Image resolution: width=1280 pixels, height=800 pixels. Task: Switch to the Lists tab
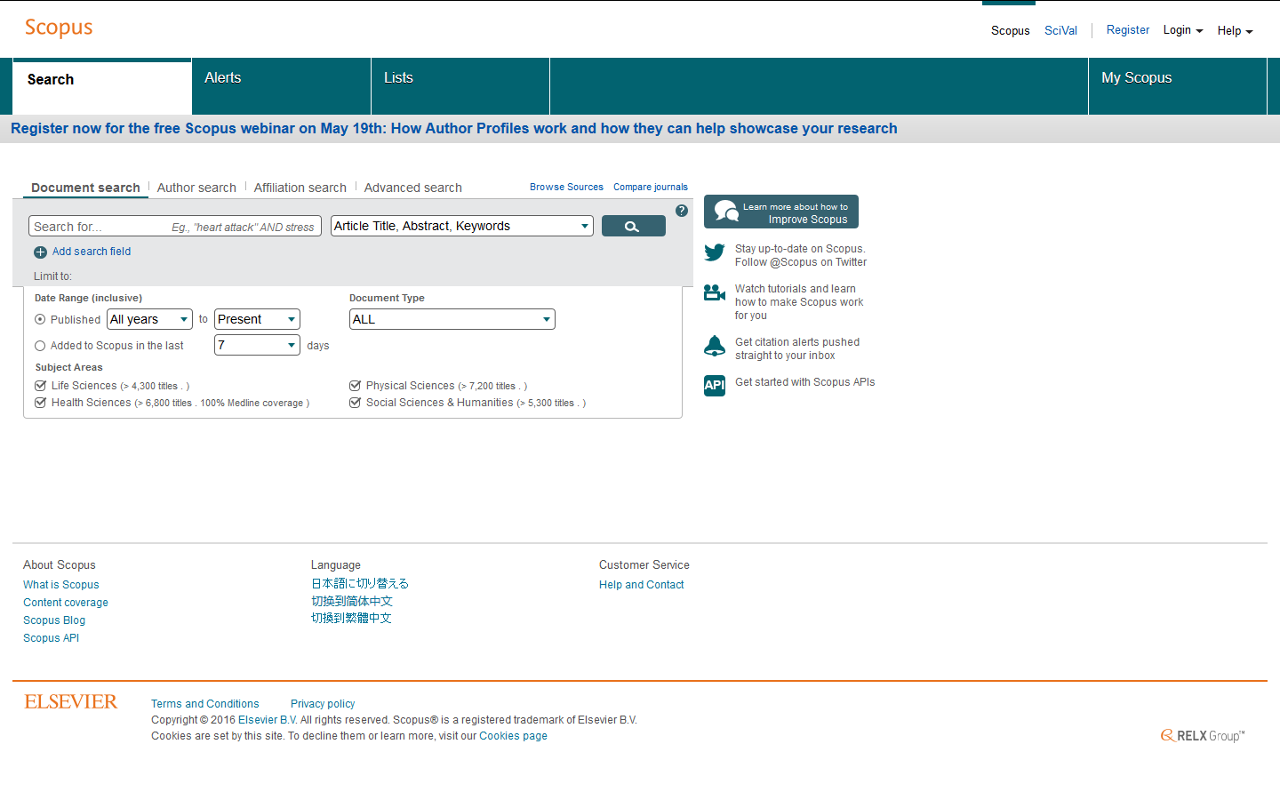coord(460,86)
